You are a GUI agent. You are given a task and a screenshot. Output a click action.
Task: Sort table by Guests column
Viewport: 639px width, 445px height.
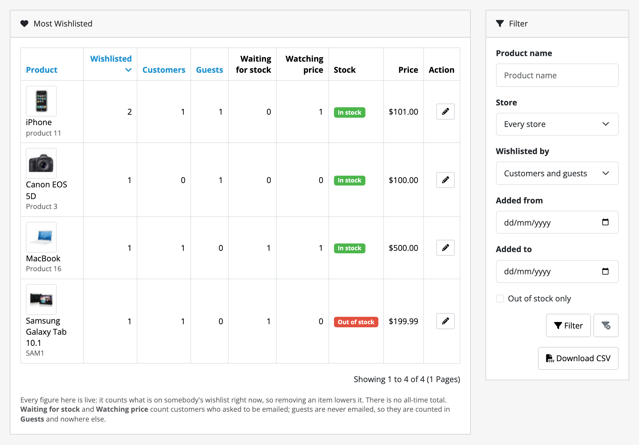(x=210, y=70)
